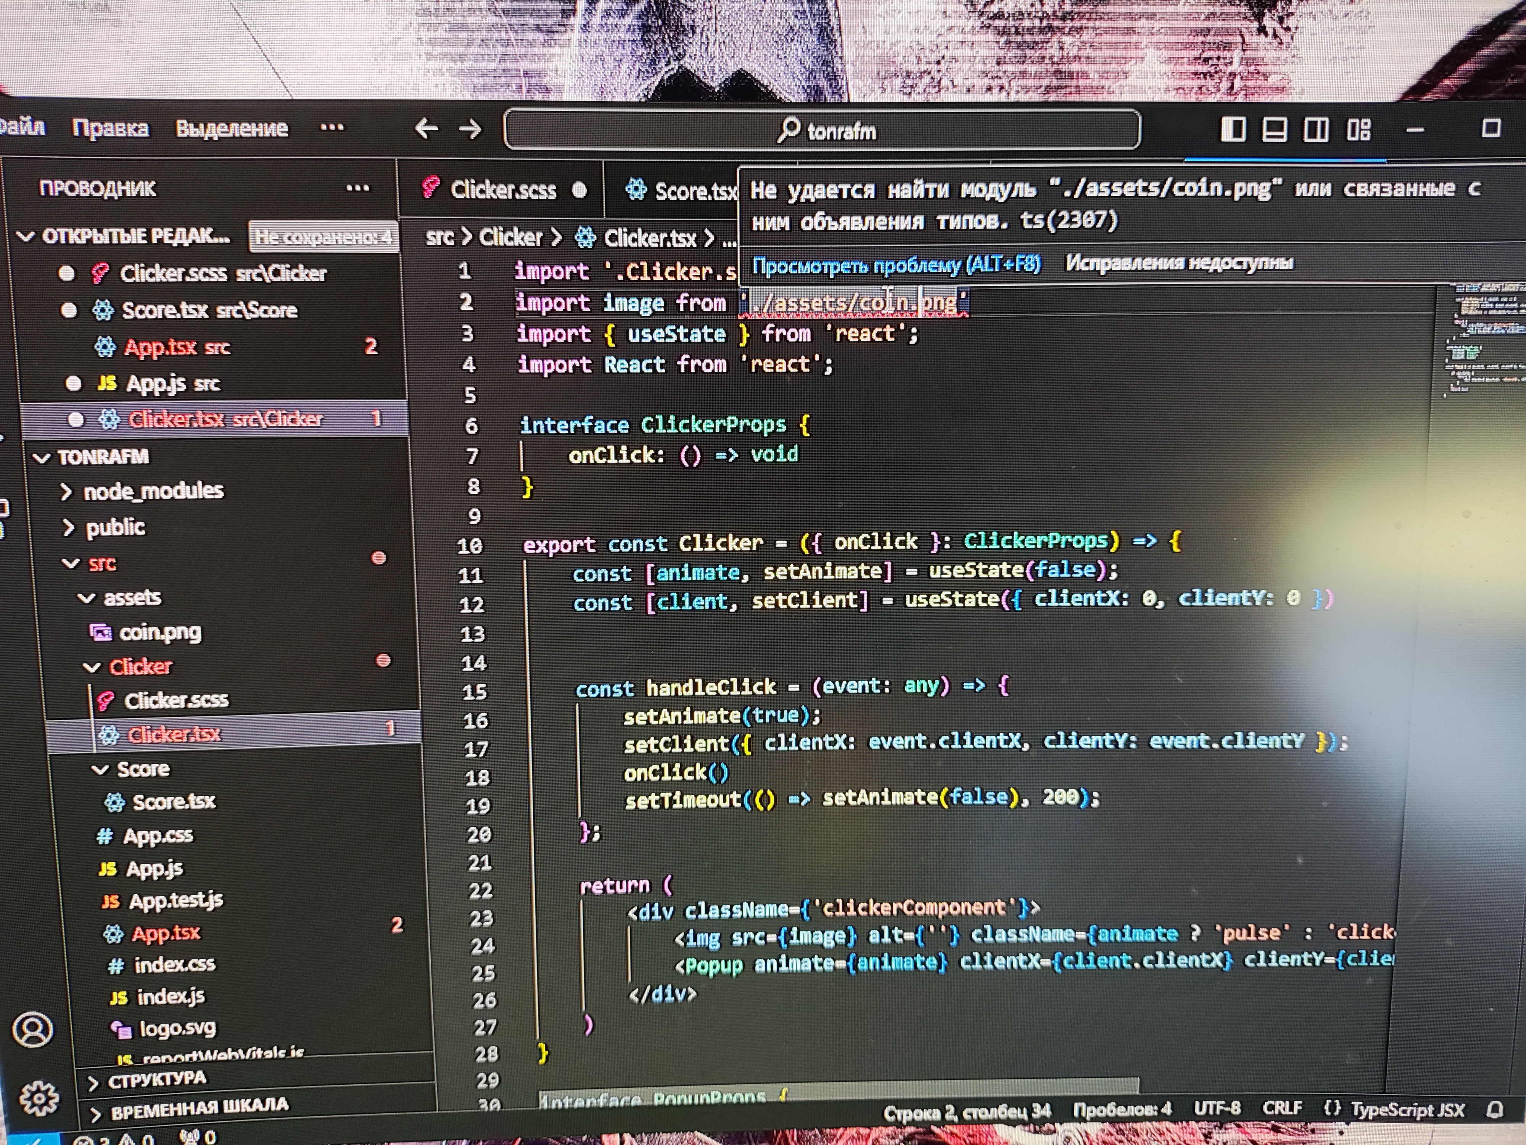
Task: Click Просмотреть проблему link in tooltip
Action: pos(895,264)
